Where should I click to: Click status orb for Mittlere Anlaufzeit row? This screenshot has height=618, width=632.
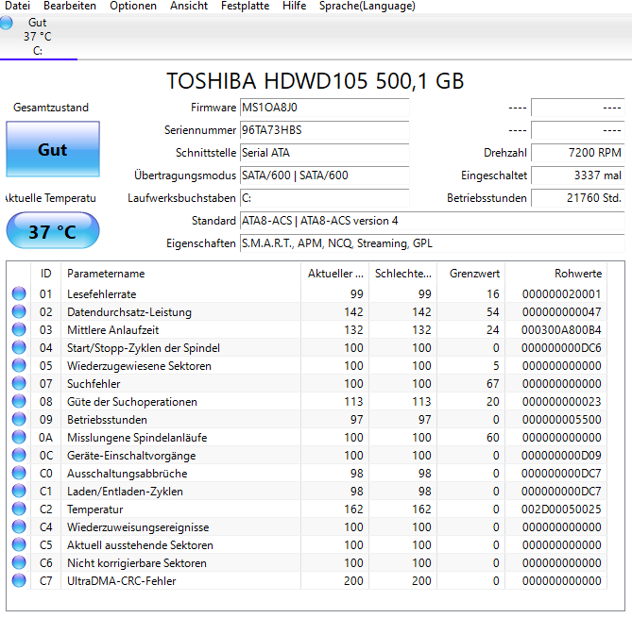[x=19, y=329]
